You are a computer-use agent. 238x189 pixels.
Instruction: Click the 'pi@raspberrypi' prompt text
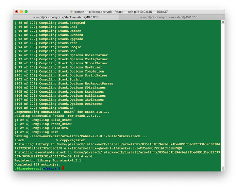(28, 169)
